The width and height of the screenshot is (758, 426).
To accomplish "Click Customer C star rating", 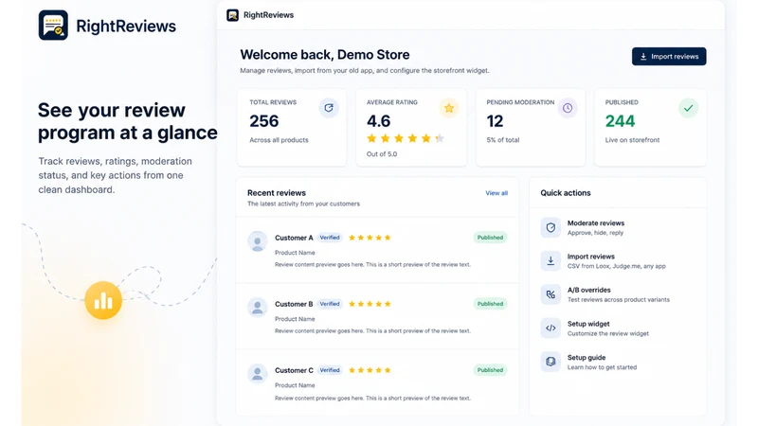I will [x=370, y=370].
